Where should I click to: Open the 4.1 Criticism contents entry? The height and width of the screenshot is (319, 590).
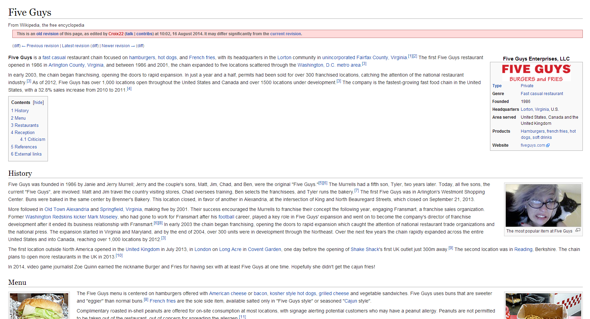33,139
